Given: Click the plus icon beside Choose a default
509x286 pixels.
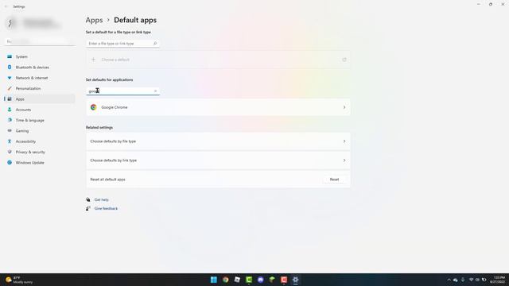Looking at the screenshot, I should 93,60.
